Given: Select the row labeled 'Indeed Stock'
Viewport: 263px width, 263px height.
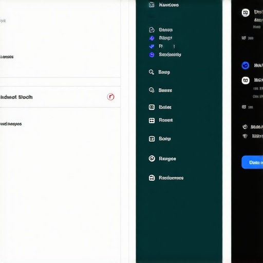Looking at the screenshot, I should [x=60, y=97].
